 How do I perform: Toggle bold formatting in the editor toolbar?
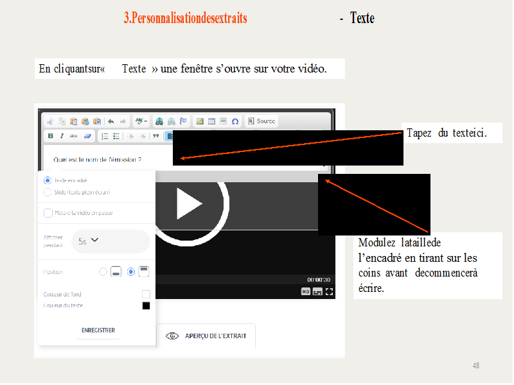pyautogui.click(x=50, y=136)
